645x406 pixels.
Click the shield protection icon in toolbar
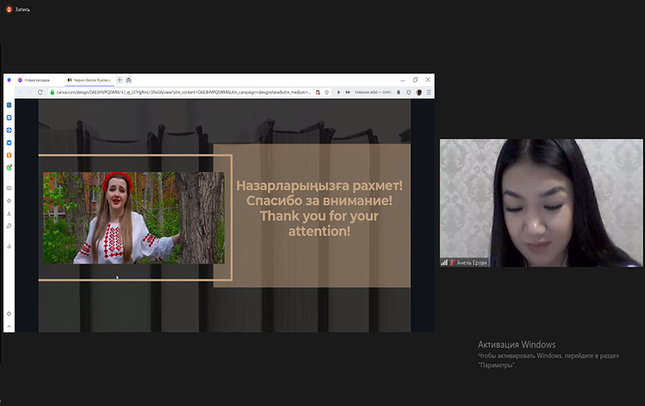pyautogui.click(x=409, y=93)
